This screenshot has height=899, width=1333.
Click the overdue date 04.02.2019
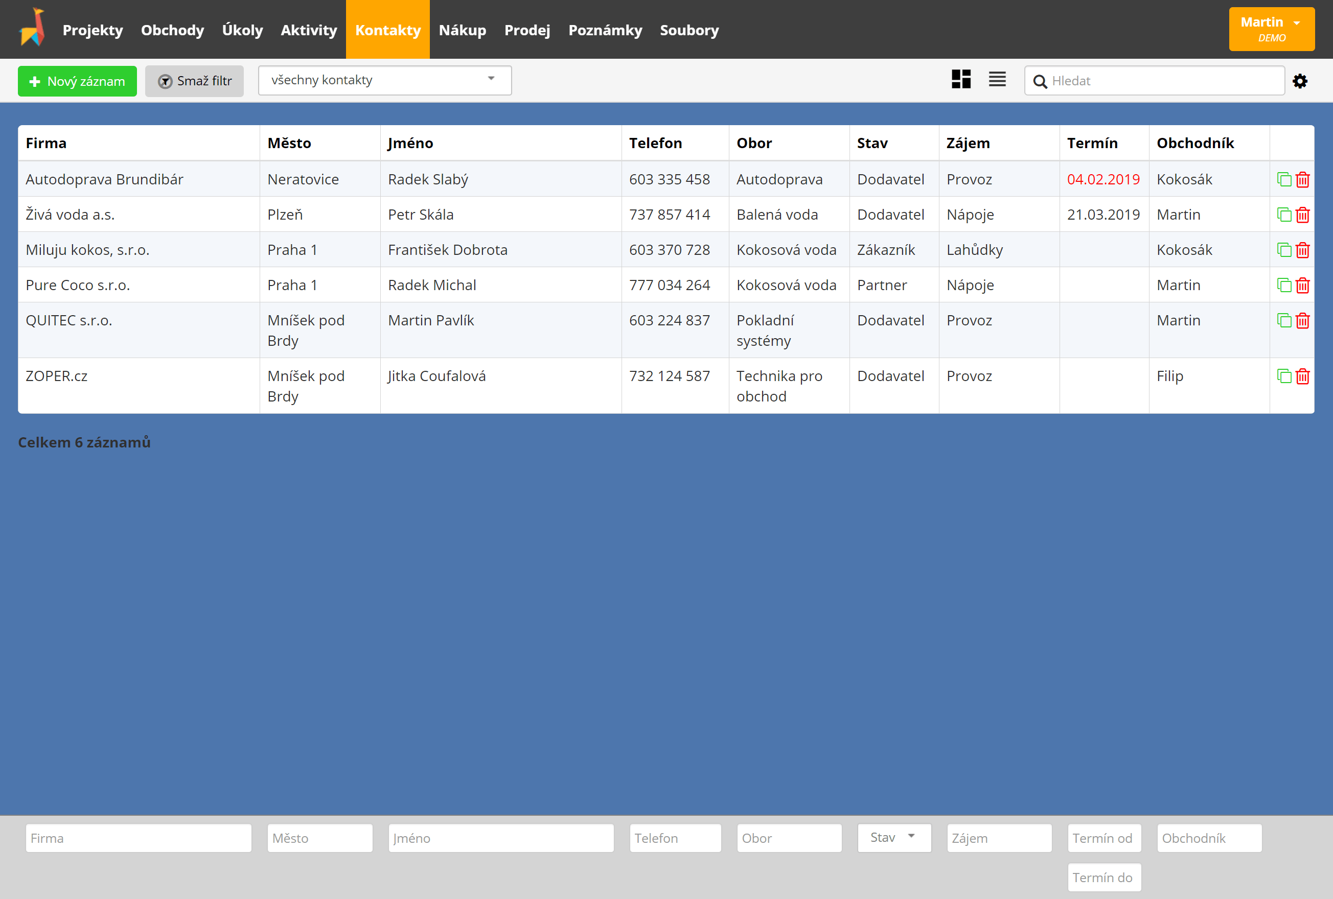1103,179
